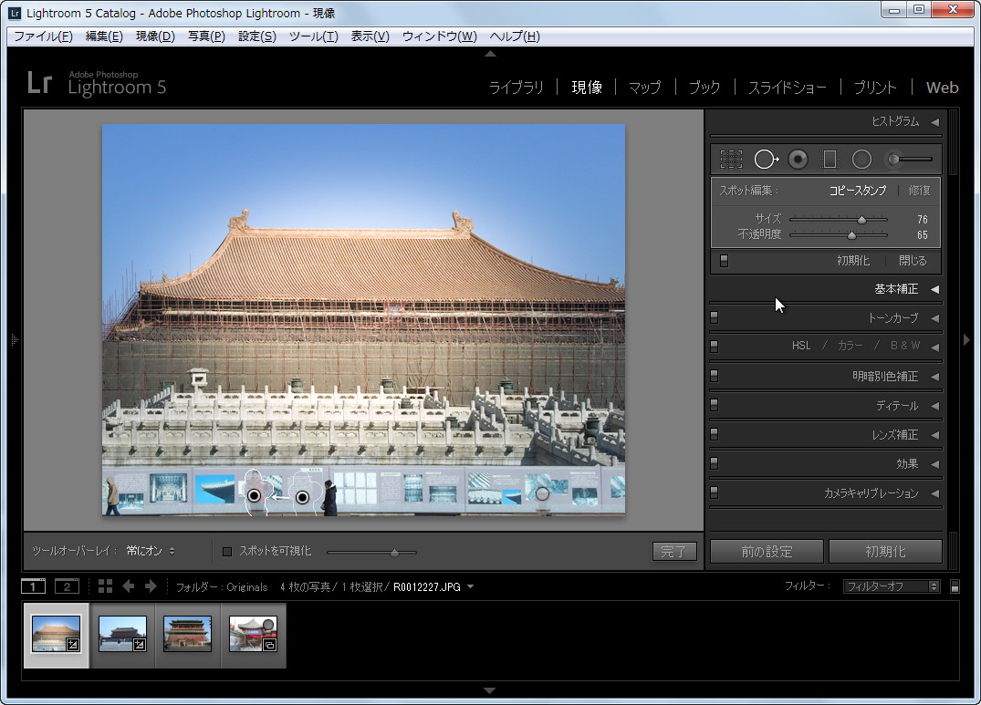981x705 pixels.
Task: Open the 現像(D) menu
Action: 155,36
